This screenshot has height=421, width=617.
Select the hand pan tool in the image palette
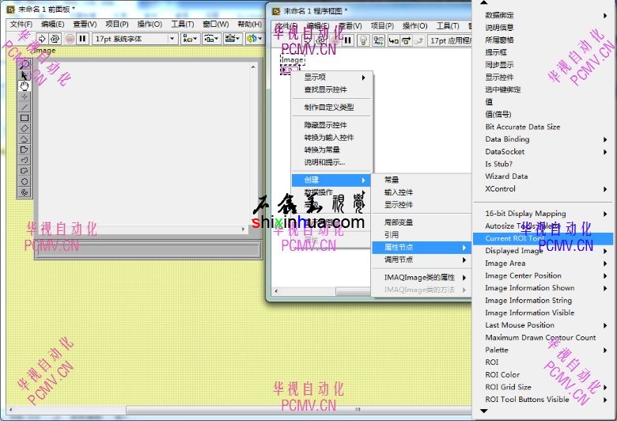pyautogui.click(x=25, y=85)
